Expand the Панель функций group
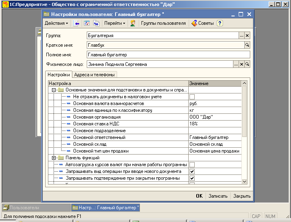 coord(54,158)
